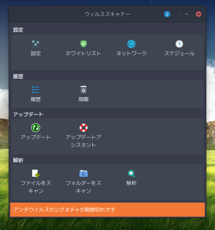Click the アップデートアシスタント label
Viewport: 215px width, 230px height.
tap(84, 141)
